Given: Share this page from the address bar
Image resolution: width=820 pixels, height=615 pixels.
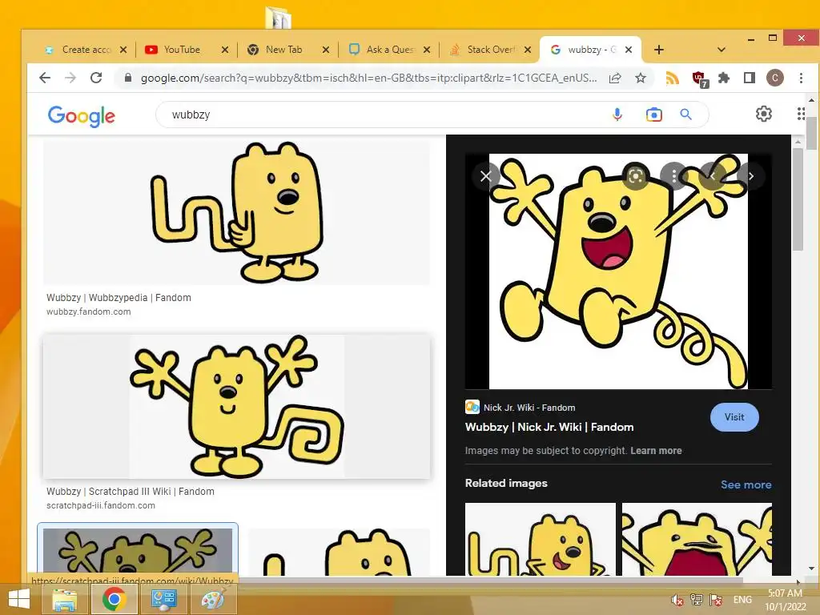Looking at the screenshot, I should 615,78.
